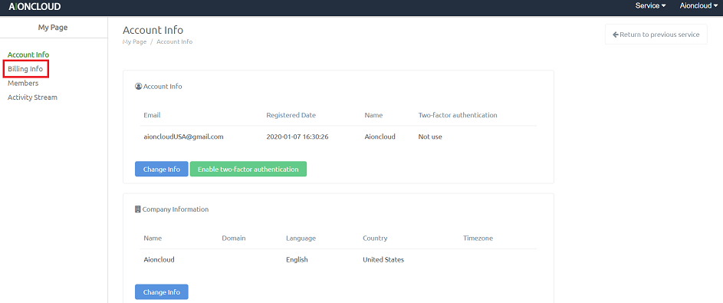The height and width of the screenshot is (303, 723).
Task: Click the My Page breadcrumb link
Action: [x=134, y=42]
